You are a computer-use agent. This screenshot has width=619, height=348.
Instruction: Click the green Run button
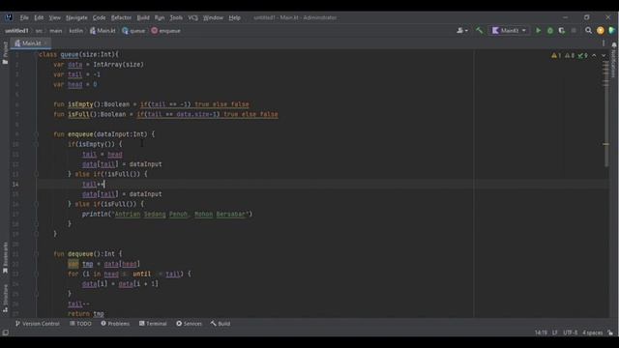(x=538, y=30)
